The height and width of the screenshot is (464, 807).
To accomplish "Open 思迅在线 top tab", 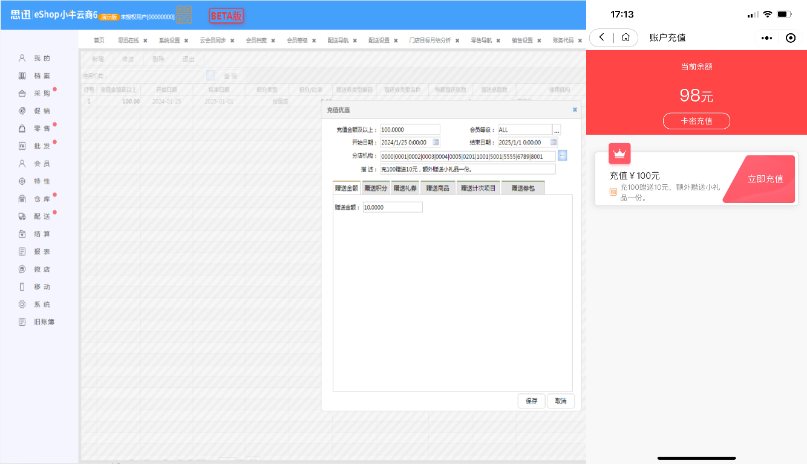I will click(x=128, y=40).
